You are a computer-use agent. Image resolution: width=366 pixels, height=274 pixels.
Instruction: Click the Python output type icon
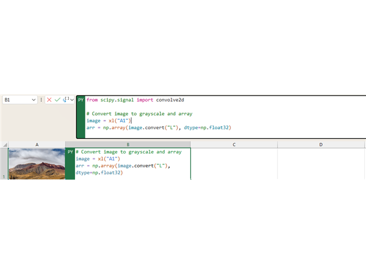[x=66, y=99]
